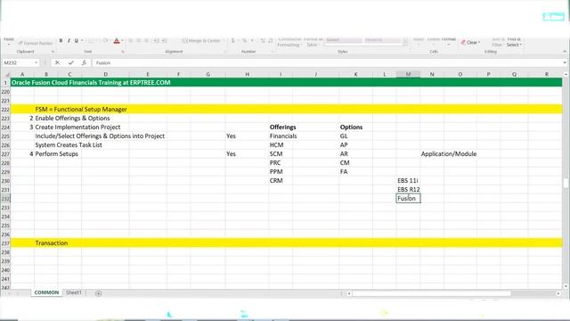Apply the red font color button
This screenshot has width=570, height=321.
pyautogui.click(x=117, y=41)
